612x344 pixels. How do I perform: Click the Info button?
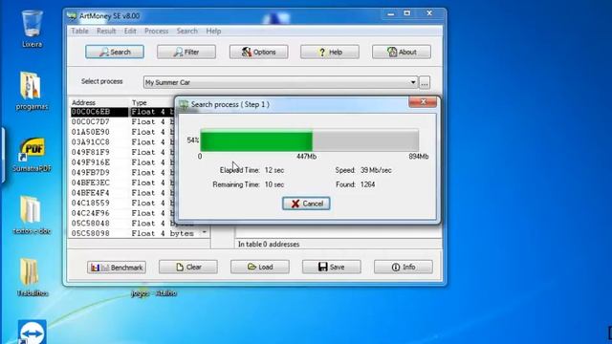404,268
